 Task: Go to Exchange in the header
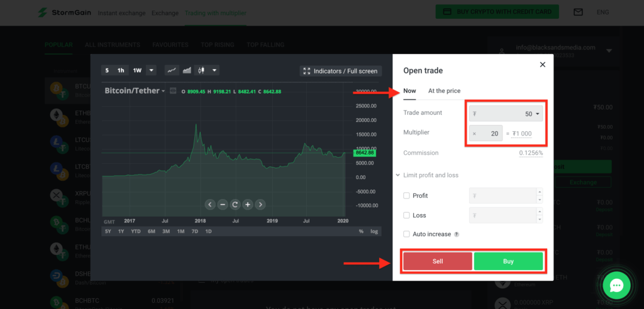[x=165, y=13]
